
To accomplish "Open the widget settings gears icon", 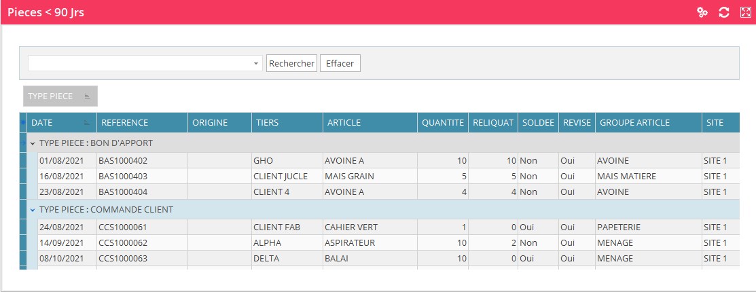I will coord(703,12).
